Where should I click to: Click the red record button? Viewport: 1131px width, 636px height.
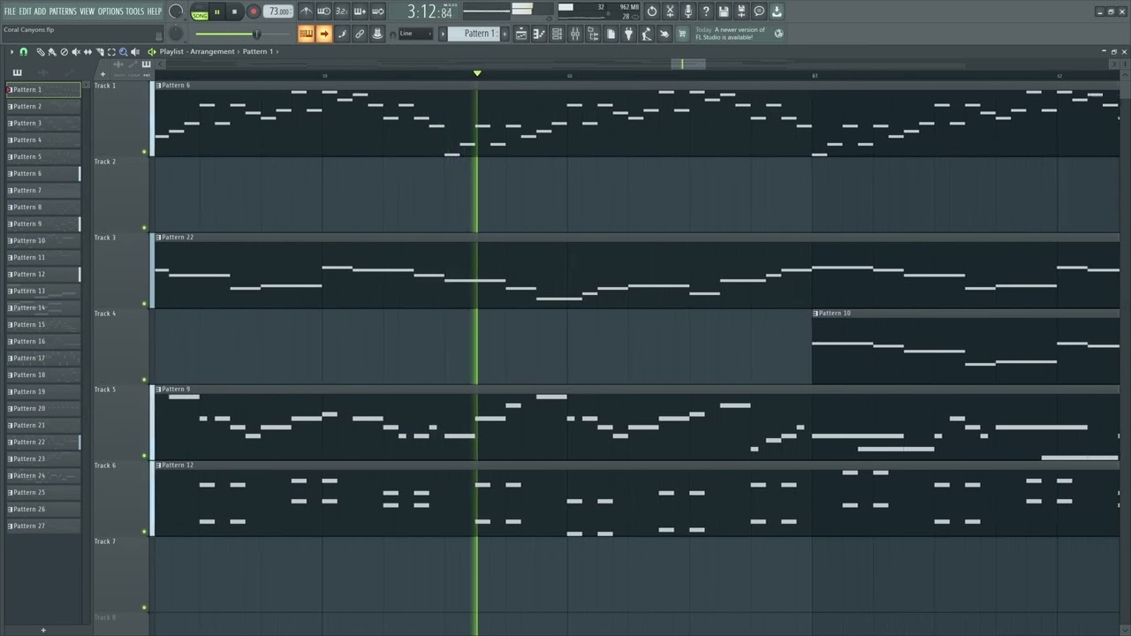click(x=254, y=11)
